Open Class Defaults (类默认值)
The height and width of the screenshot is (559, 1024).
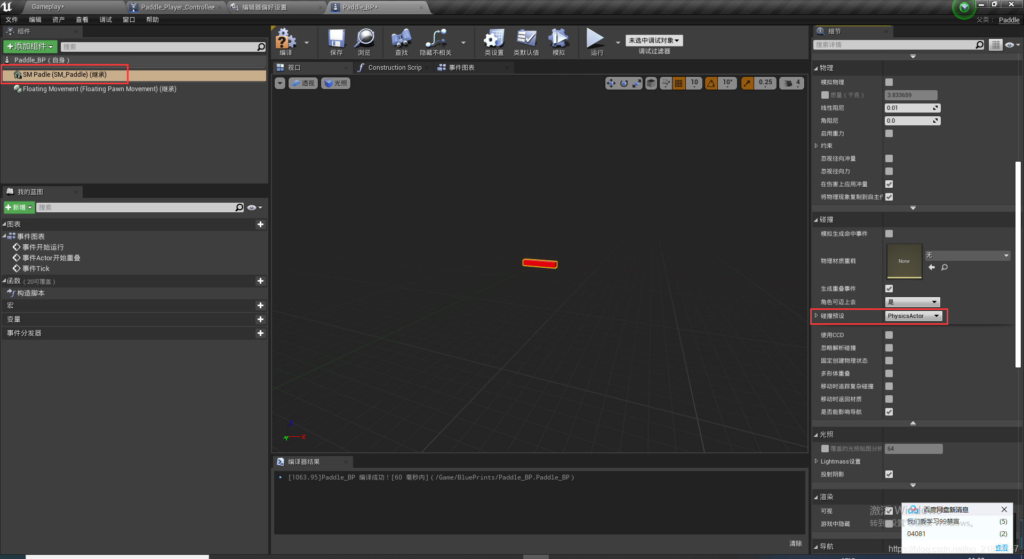click(x=526, y=42)
